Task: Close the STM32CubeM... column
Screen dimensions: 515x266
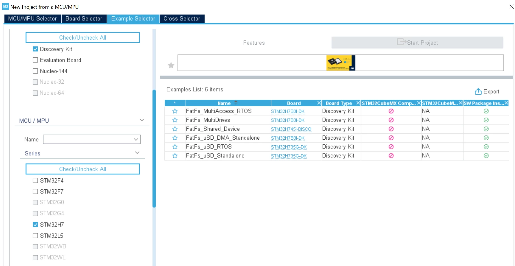Action: coord(460,103)
